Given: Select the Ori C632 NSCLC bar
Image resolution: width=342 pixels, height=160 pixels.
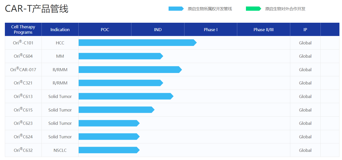Looking at the screenshot, I should [109, 150].
